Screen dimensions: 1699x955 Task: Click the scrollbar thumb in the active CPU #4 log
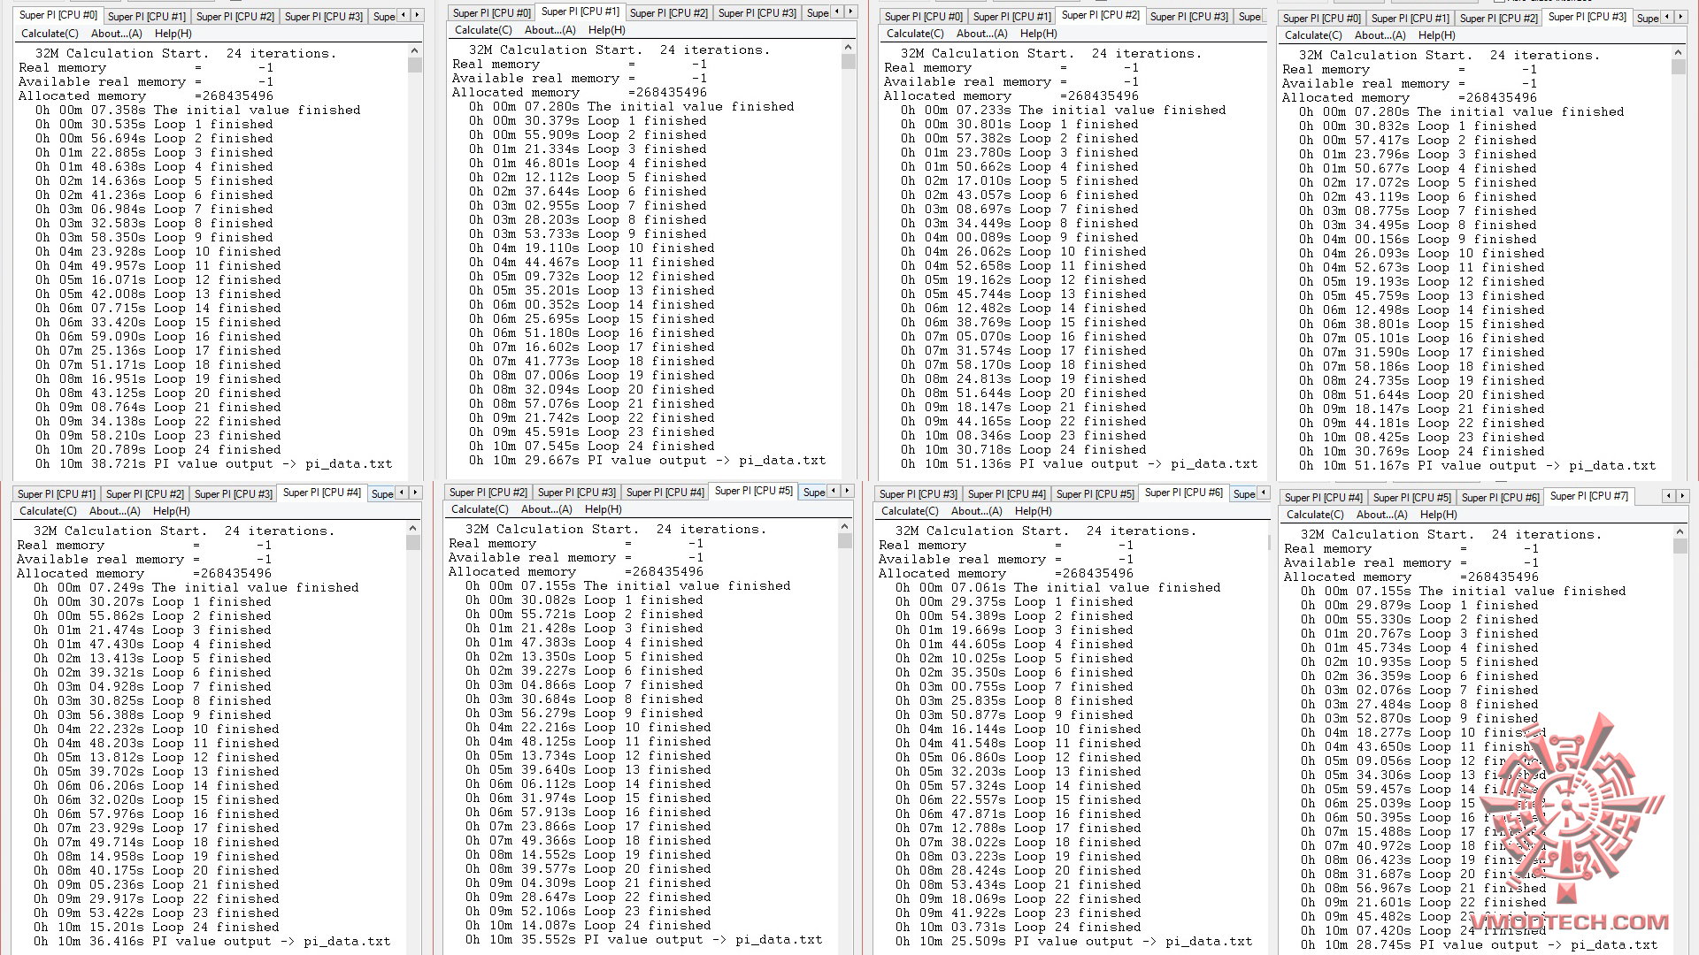[x=413, y=543]
